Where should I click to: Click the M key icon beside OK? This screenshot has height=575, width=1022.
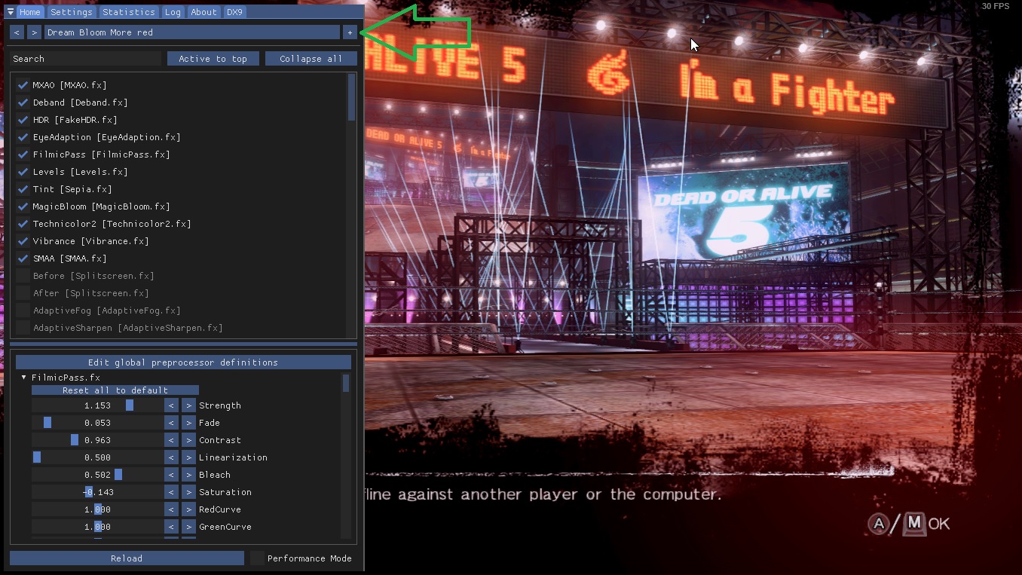[x=914, y=523]
